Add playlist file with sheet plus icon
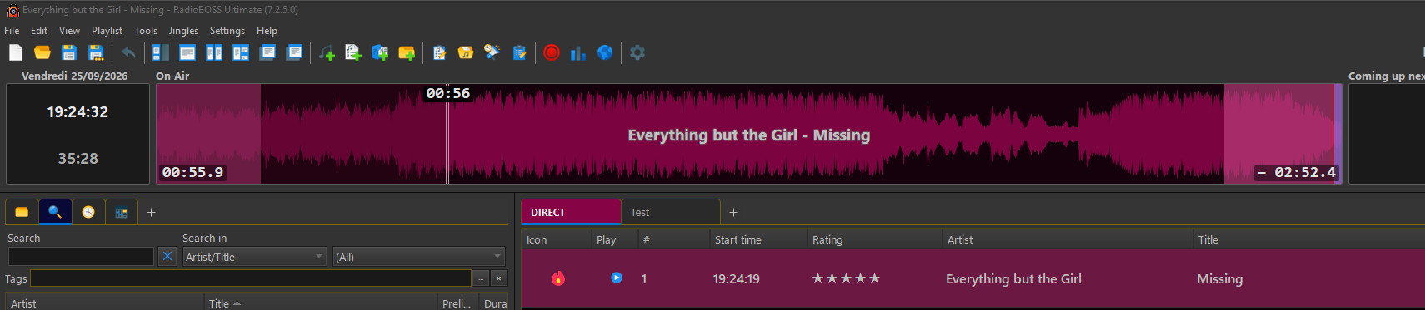1425x310 pixels. [353, 52]
